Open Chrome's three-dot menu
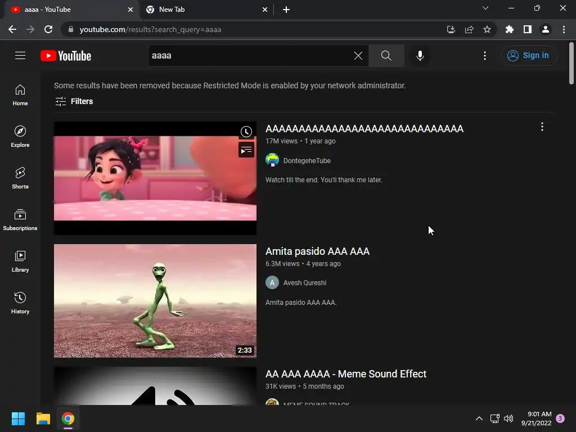576x432 pixels. pos(564,29)
